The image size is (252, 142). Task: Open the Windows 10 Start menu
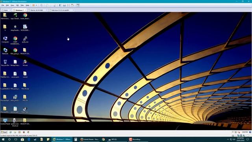[x=3, y=139]
